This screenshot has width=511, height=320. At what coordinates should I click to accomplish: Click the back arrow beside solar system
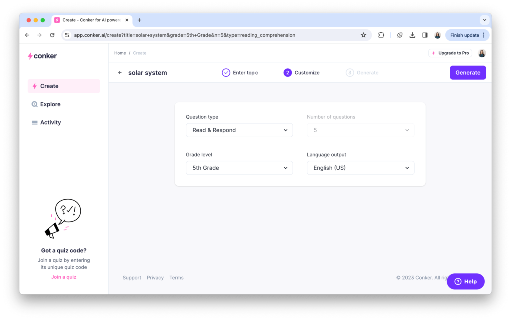pos(120,73)
